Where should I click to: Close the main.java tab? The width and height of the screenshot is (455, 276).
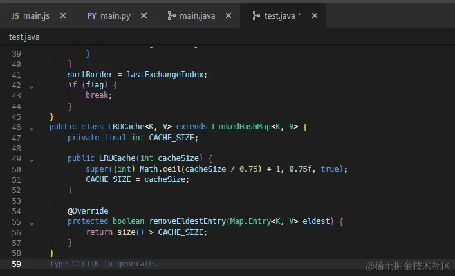coord(228,15)
